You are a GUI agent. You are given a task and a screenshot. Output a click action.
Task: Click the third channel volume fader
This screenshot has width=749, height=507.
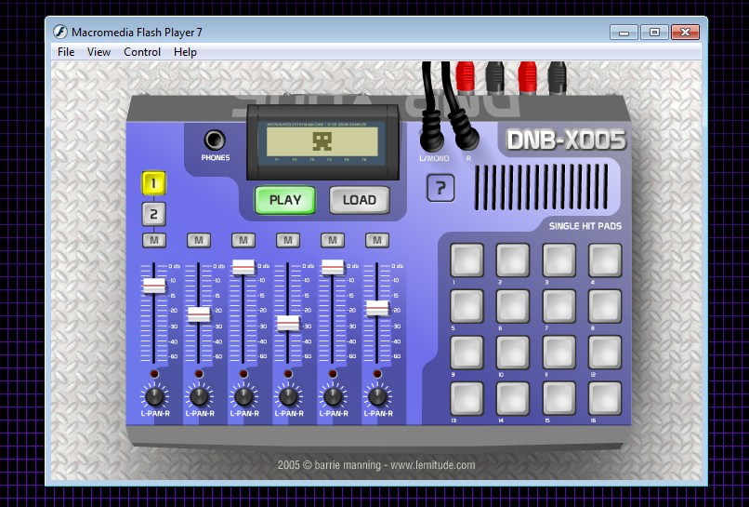pos(243,267)
